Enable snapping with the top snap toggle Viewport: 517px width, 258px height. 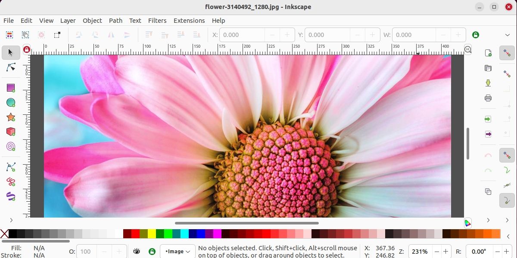click(507, 53)
